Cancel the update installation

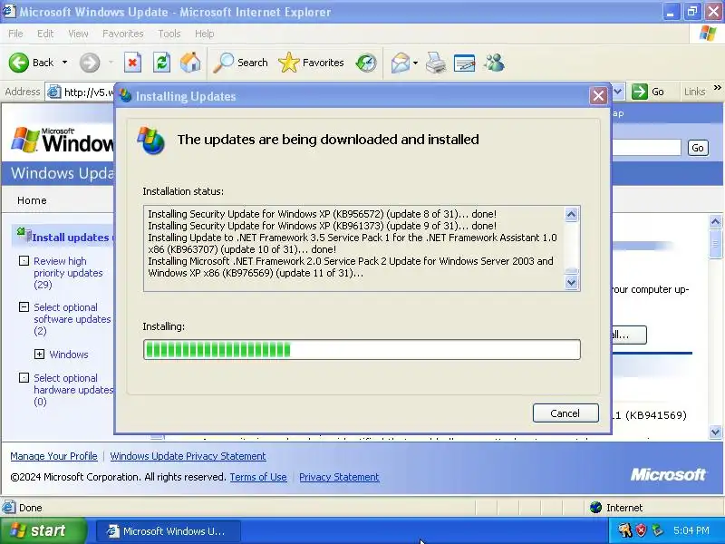coord(565,413)
